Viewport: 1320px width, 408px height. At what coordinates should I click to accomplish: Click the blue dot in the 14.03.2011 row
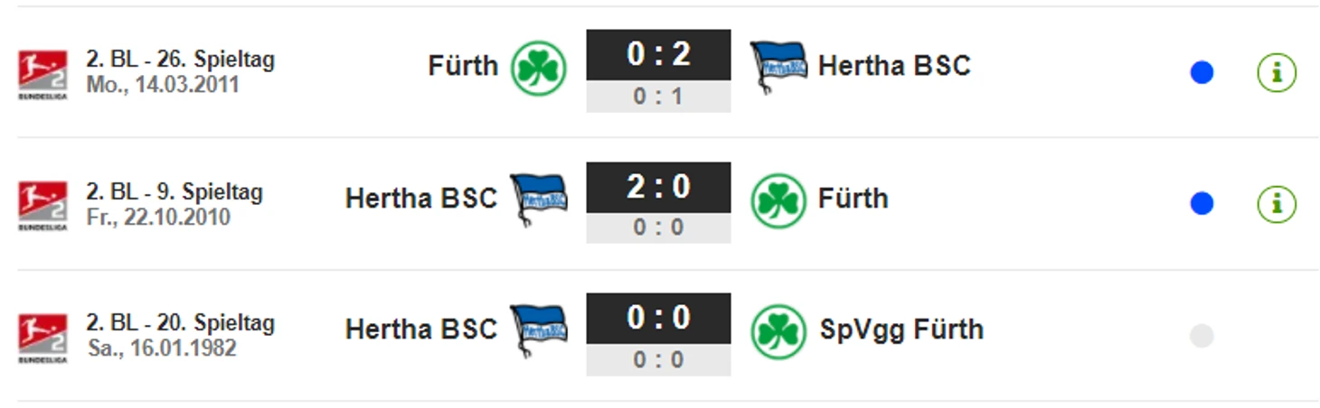click(x=1202, y=73)
